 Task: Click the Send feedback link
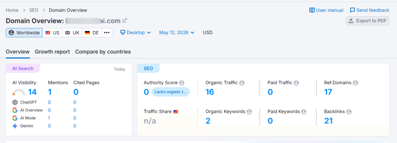click(369, 10)
